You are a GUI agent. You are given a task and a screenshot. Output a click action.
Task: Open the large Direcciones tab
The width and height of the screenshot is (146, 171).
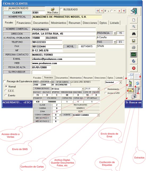90,23
